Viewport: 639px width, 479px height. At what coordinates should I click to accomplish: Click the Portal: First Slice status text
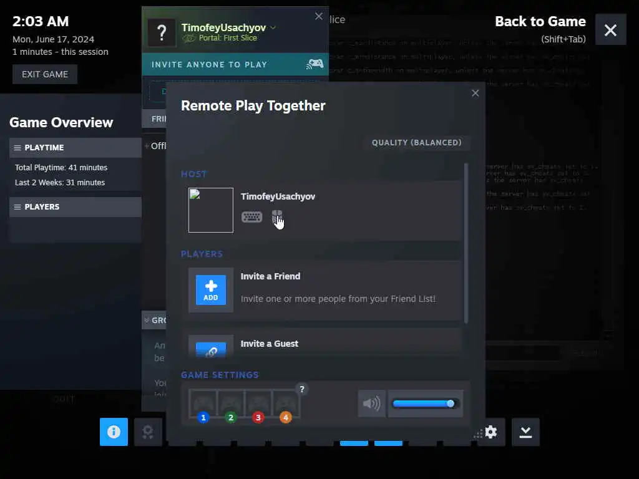point(228,38)
